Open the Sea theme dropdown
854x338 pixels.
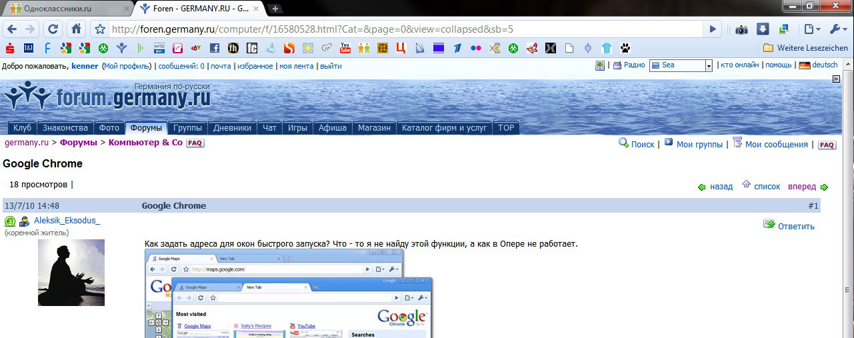coord(681,65)
